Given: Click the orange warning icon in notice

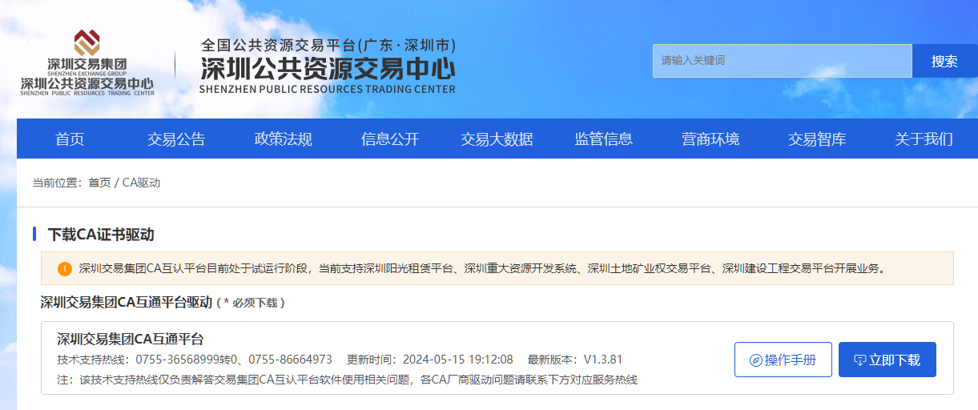Looking at the screenshot, I should 65,268.
